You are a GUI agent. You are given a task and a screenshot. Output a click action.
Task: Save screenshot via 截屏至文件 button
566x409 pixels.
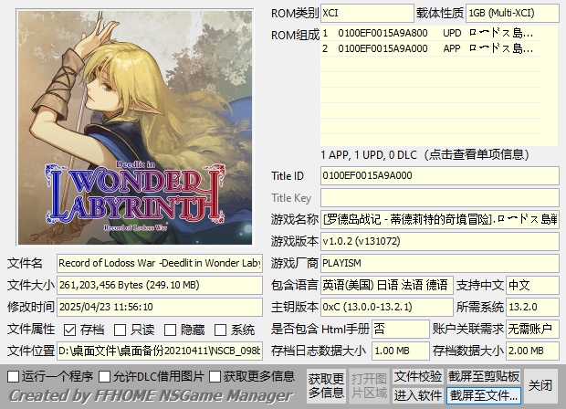[x=484, y=395]
